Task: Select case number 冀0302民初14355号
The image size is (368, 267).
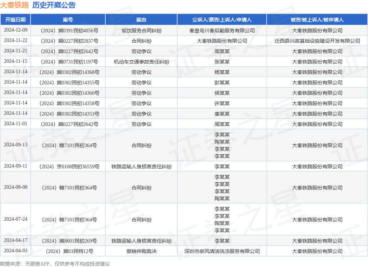Action: coord(69,83)
